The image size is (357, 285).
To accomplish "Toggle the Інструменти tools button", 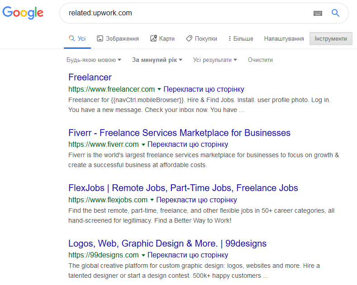I will click(331, 39).
